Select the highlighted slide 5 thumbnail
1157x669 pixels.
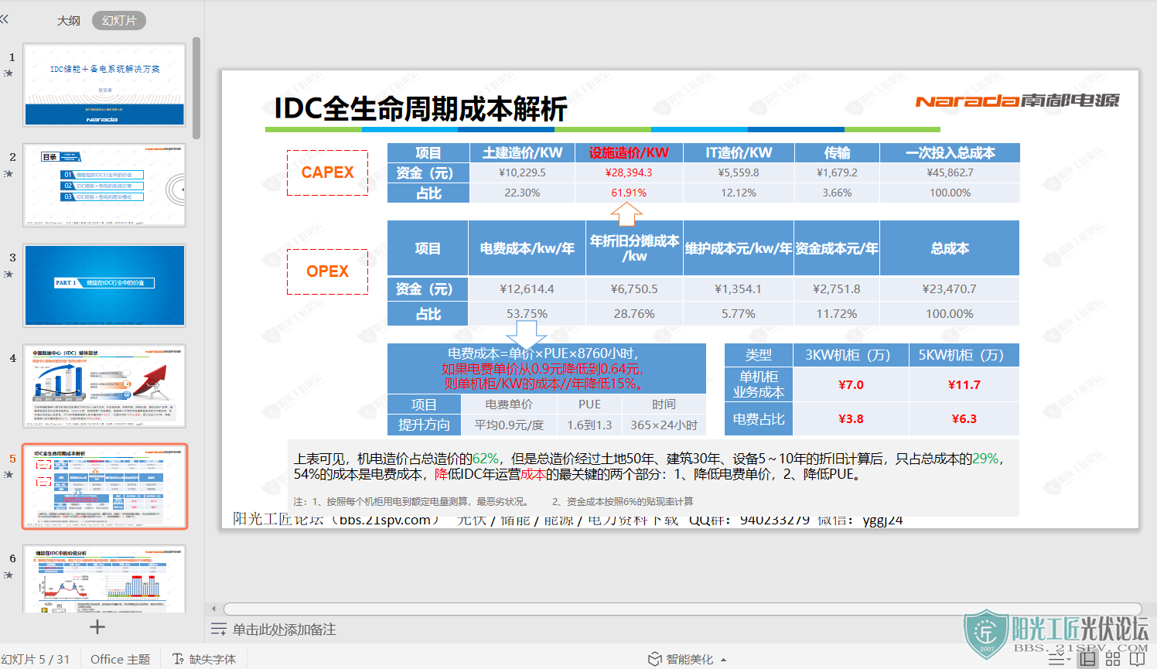[x=104, y=486]
